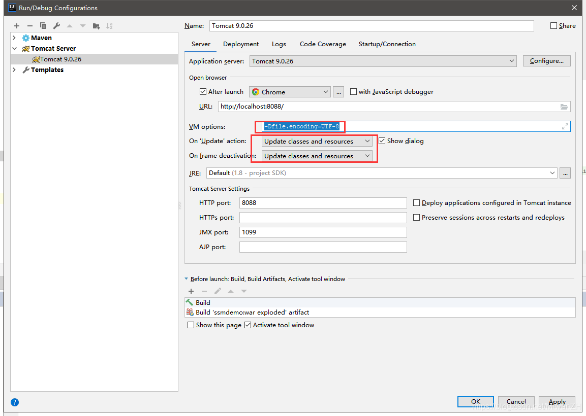The width and height of the screenshot is (586, 416).
Task: Add new configuration with plus icon
Action: [x=16, y=26]
